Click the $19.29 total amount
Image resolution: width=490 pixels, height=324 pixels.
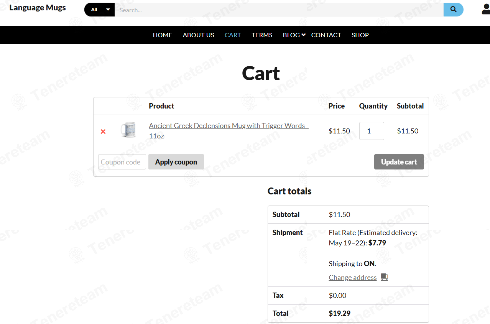(x=340, y=313)
